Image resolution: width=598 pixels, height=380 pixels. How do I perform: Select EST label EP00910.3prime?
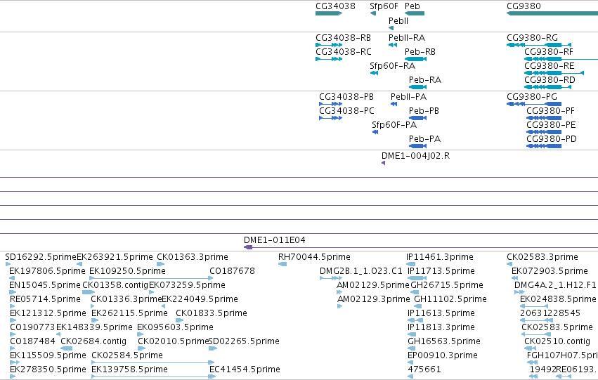pos(443,355)
